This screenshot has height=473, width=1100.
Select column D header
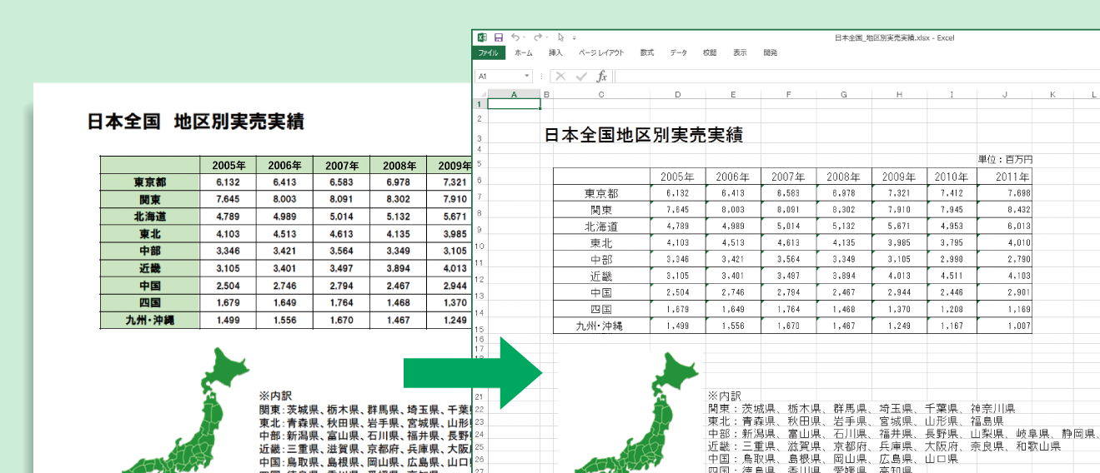677,94
